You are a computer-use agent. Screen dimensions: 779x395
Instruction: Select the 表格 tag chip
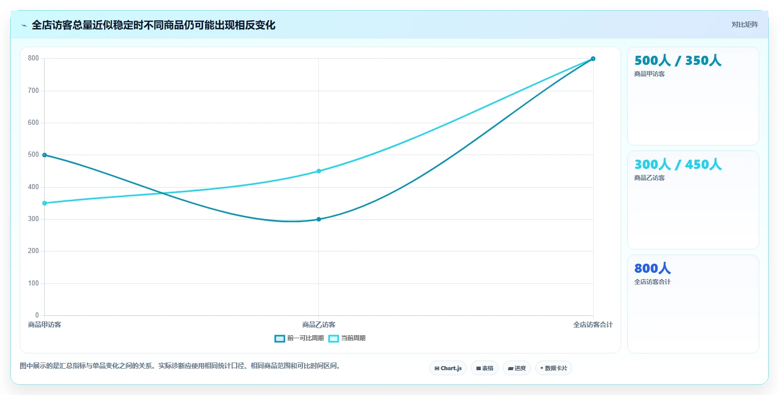[484, 368]
